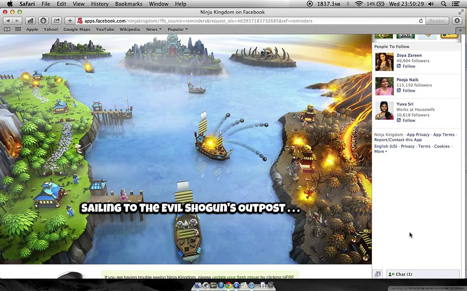
Task: Click the Bluetooth status icon
Action: point(347,4)
